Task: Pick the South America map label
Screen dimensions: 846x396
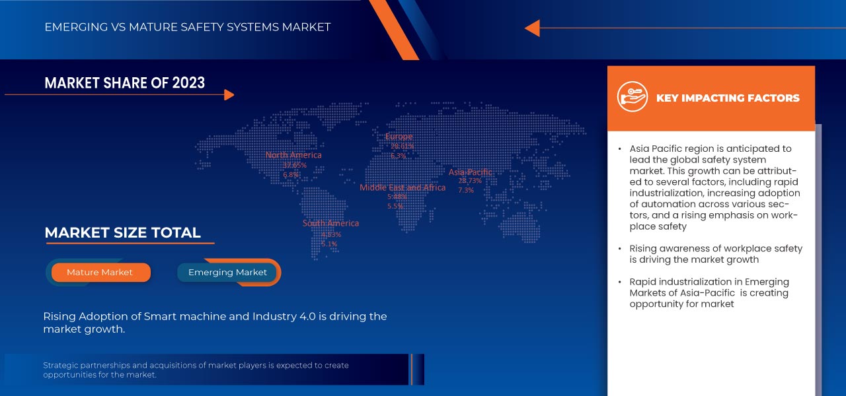Action: pos(330,223)
